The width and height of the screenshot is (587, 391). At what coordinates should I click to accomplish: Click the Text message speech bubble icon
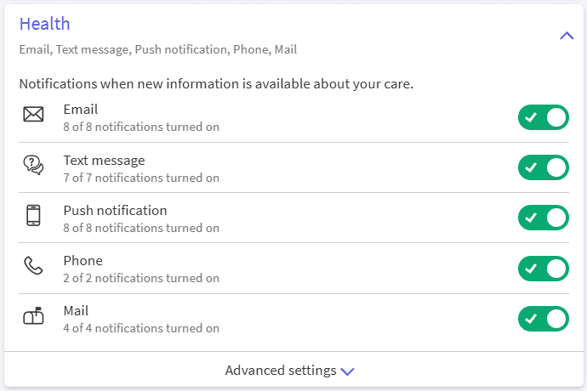[33, 166]
